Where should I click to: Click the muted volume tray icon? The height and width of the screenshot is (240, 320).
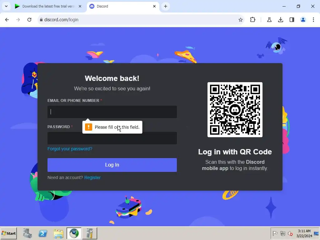click(x=290, y=233)
